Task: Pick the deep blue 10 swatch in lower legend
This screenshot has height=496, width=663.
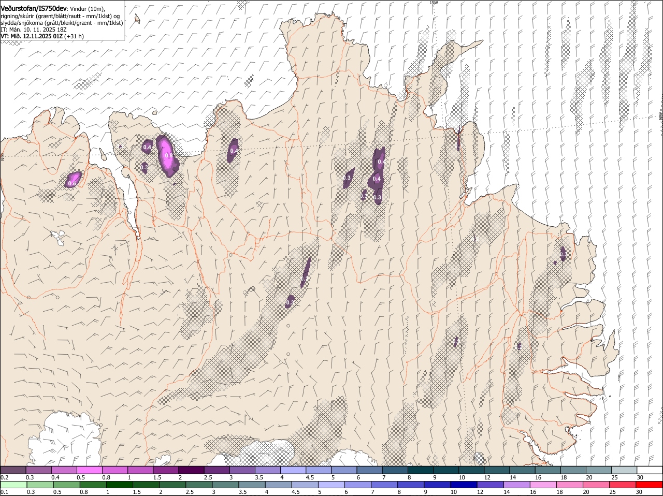Action: 464,485
